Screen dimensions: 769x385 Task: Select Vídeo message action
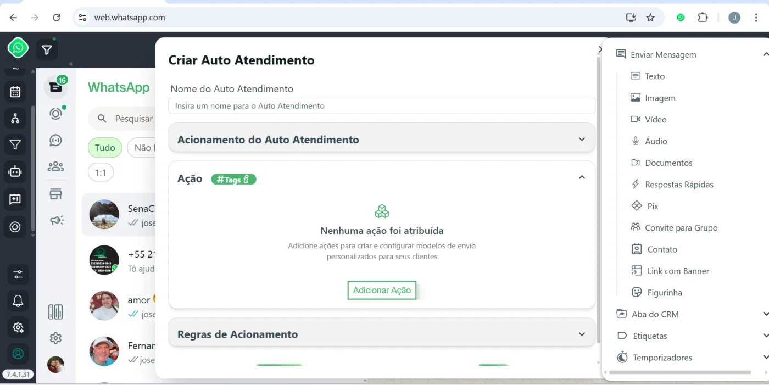[x=648, y=119]
